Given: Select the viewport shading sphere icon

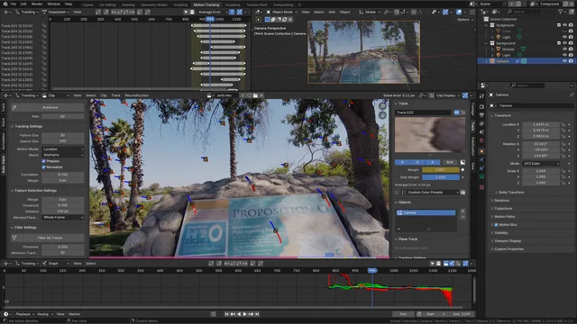Looking at the screenshot, I should coord(459,12).
